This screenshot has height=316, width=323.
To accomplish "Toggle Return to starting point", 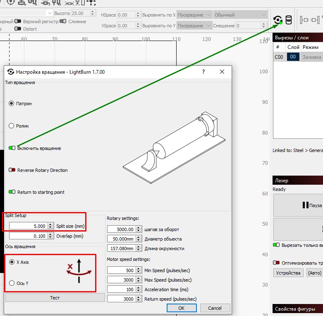I will (12, 192).
